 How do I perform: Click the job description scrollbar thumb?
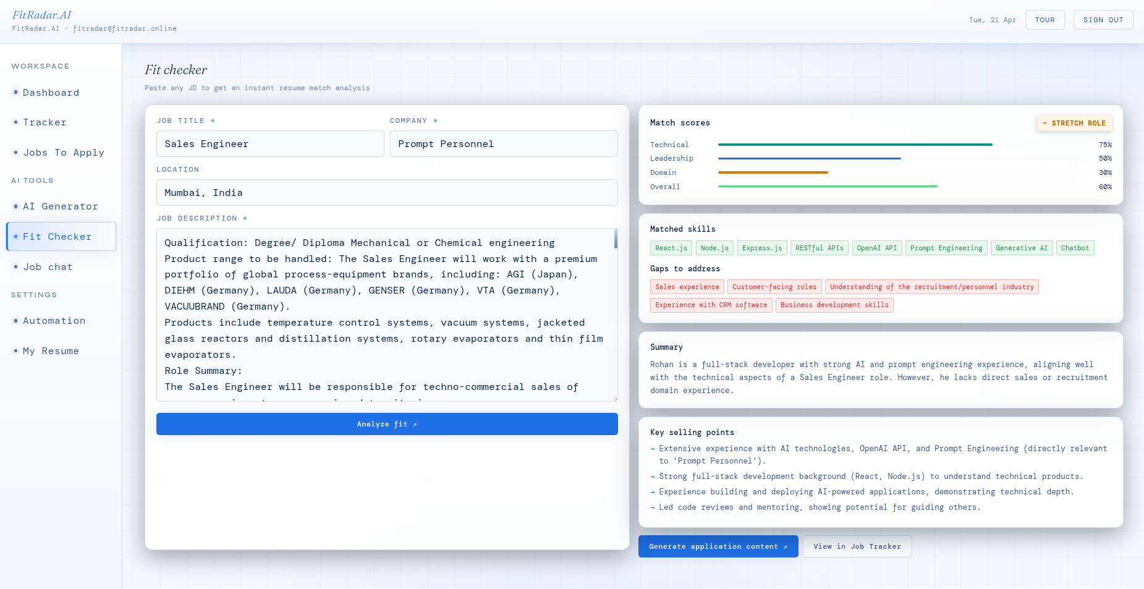tap(616, 239)
